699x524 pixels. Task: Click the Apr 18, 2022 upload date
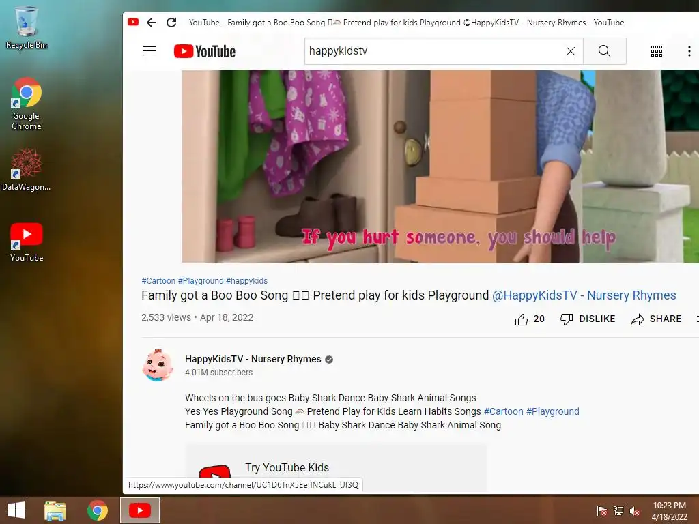(x=227, y=318)
